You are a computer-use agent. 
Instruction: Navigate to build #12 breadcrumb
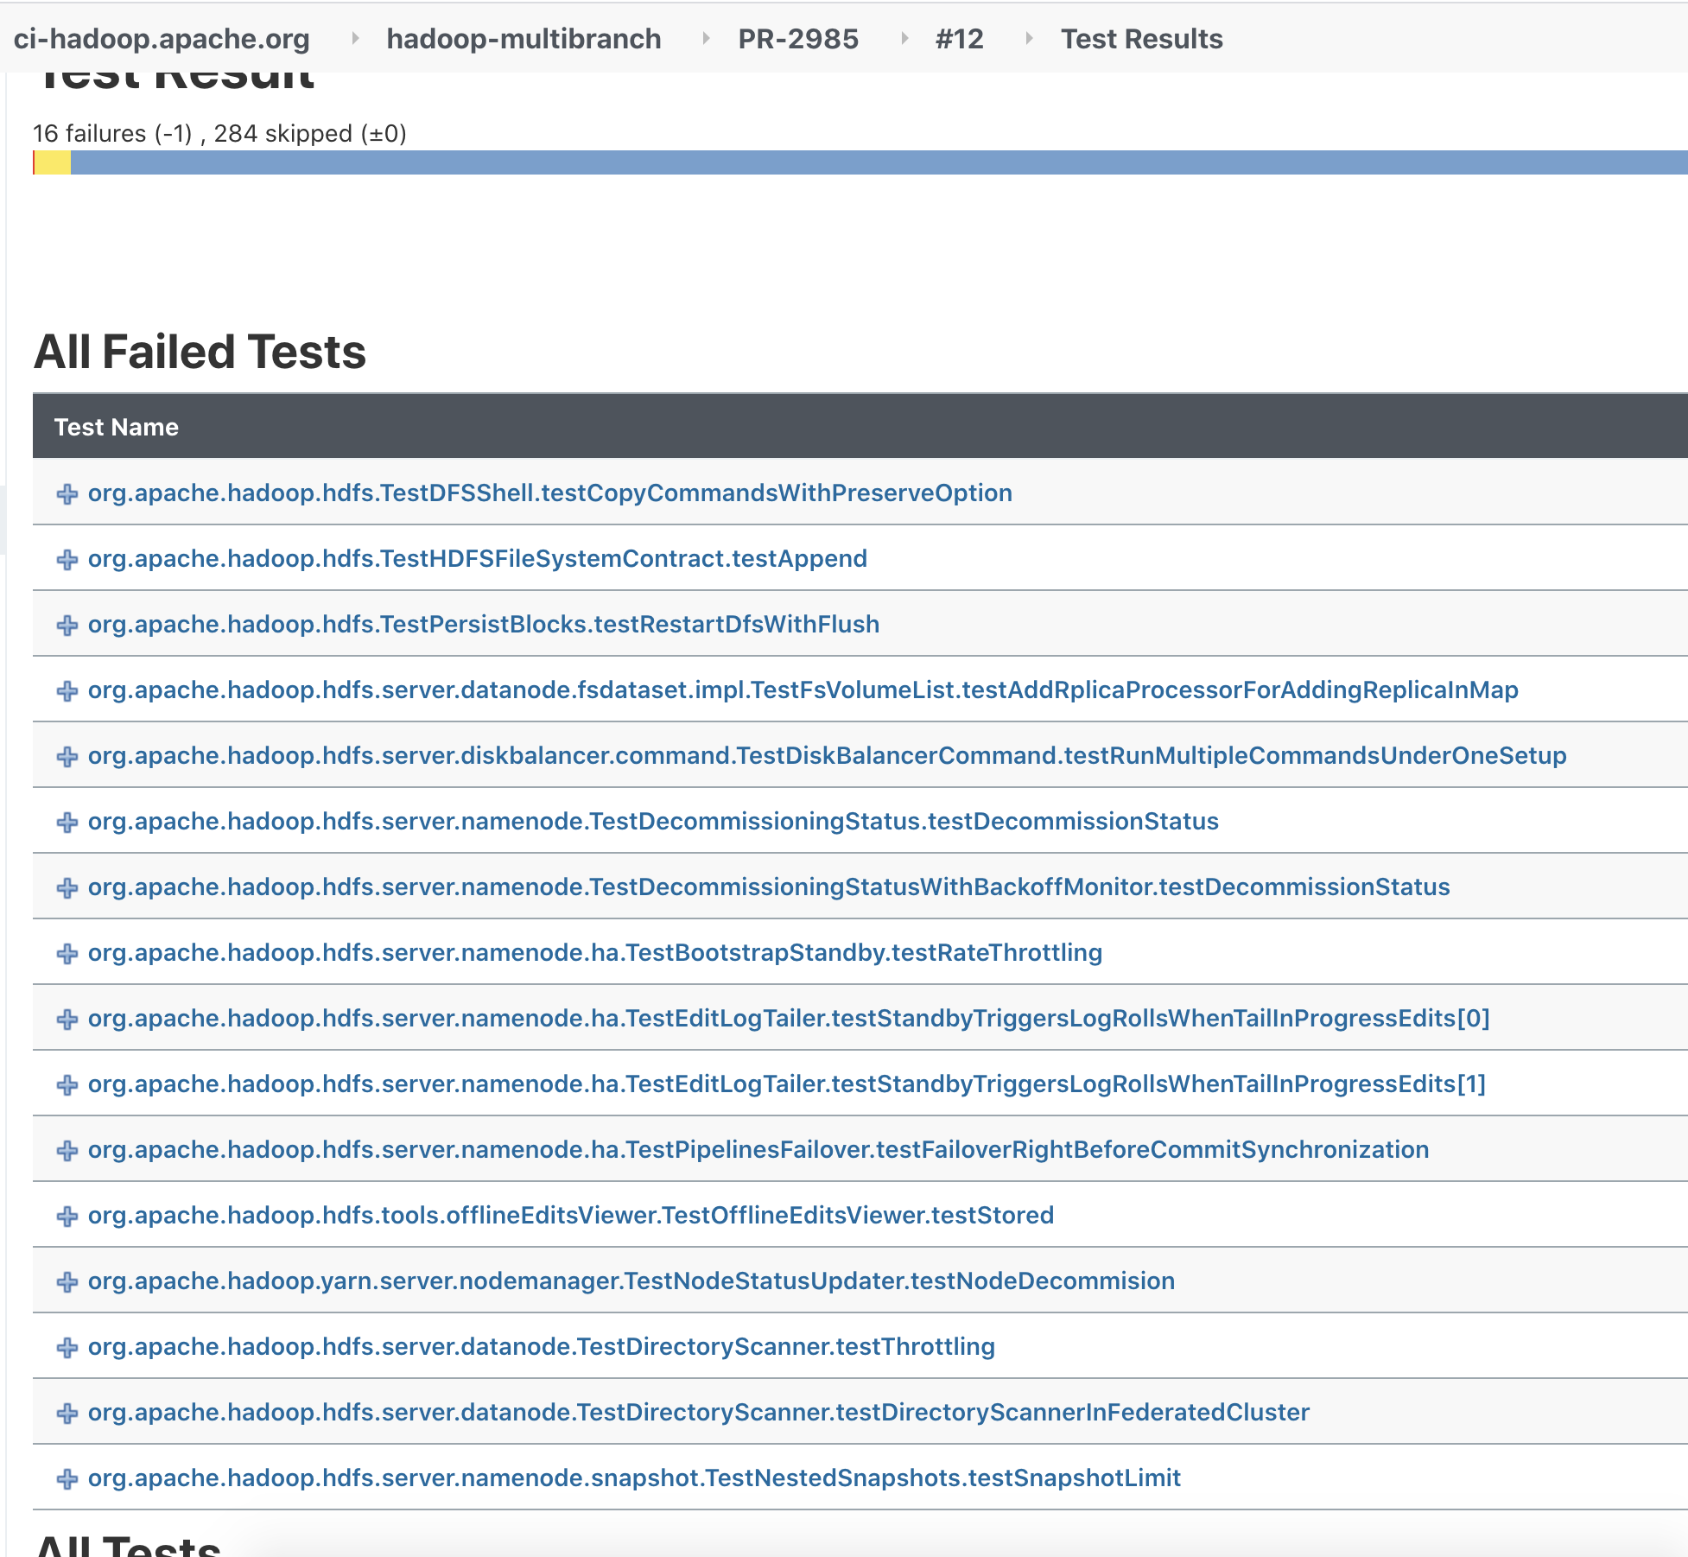coord(959,39)
